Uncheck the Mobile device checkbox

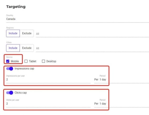coord(8,61)
